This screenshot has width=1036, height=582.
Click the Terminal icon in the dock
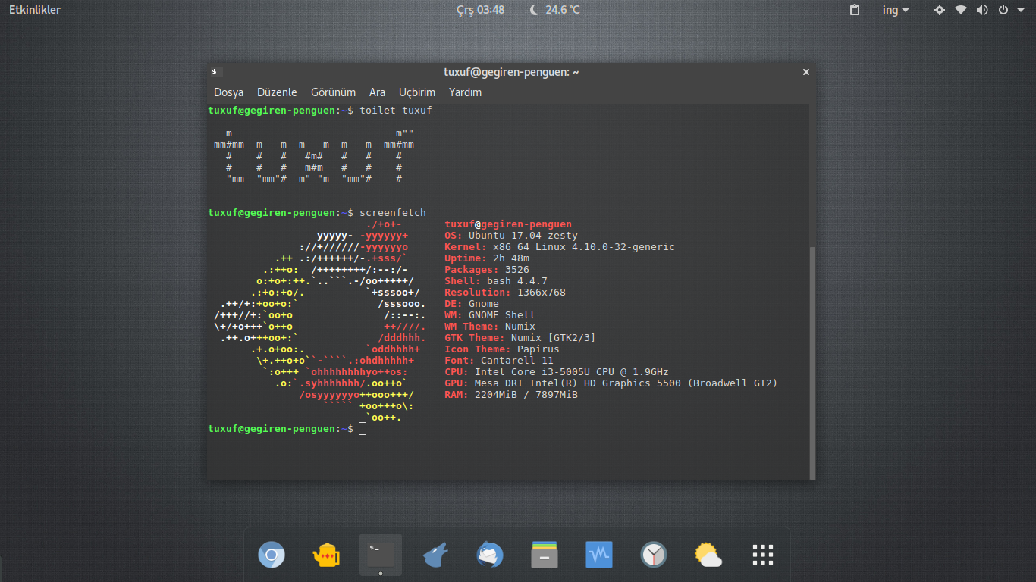[x=381, y=555]
